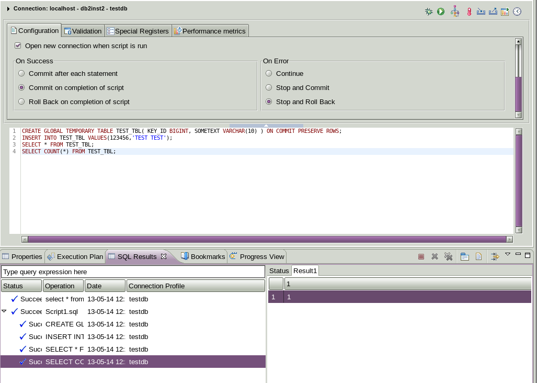Viewport: 537px width, 383px height.
Task: Click the import script tray icon
Action: point(482,12)
